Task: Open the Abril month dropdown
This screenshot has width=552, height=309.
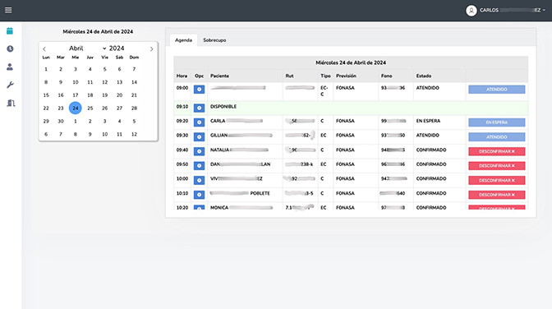Action: (87, 48)
